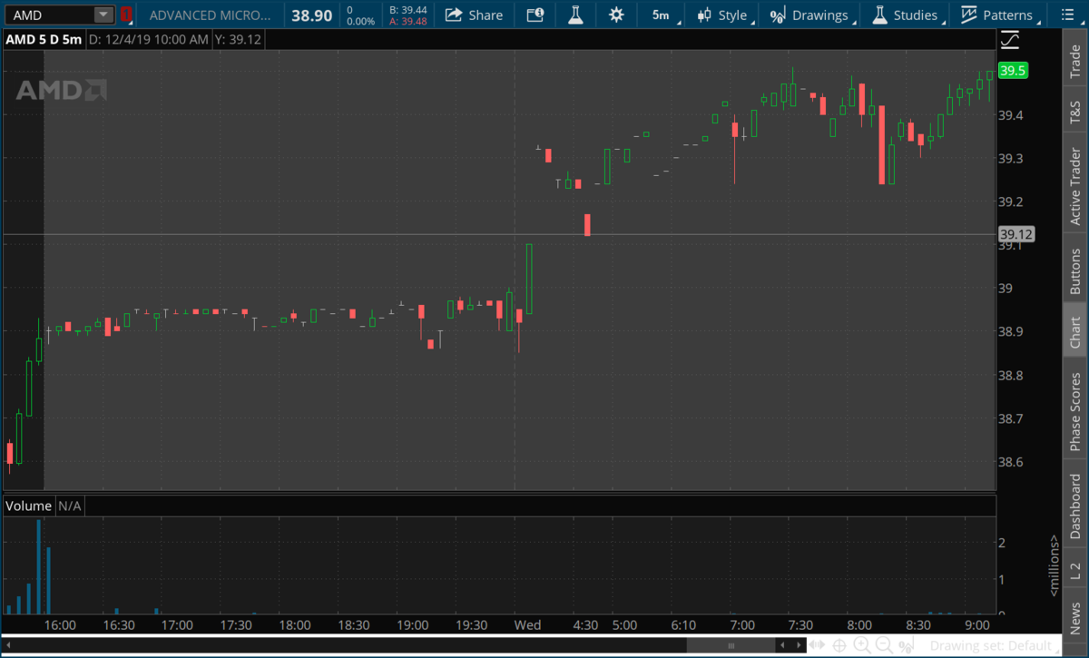Click the ask price A: 39.48
The width and height of the screenshot is (1089, 658).
coord(407,21)
